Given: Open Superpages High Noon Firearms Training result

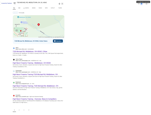Looking at the screenshot, I should coord(36,74).
